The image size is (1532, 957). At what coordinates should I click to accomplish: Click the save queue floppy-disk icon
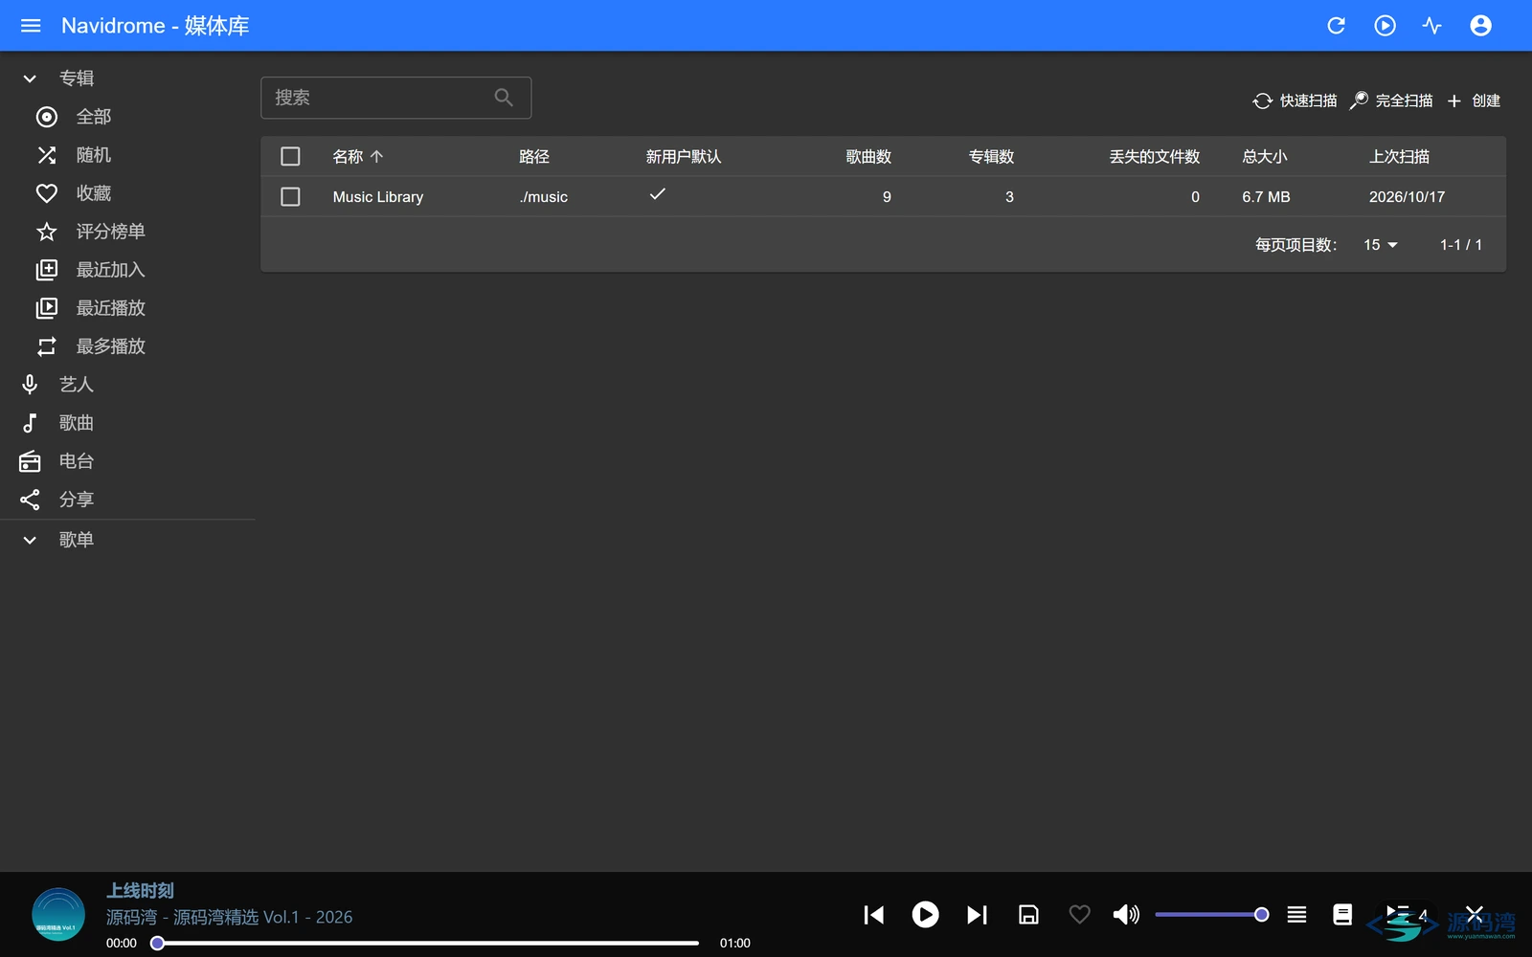coord(1028,915)
